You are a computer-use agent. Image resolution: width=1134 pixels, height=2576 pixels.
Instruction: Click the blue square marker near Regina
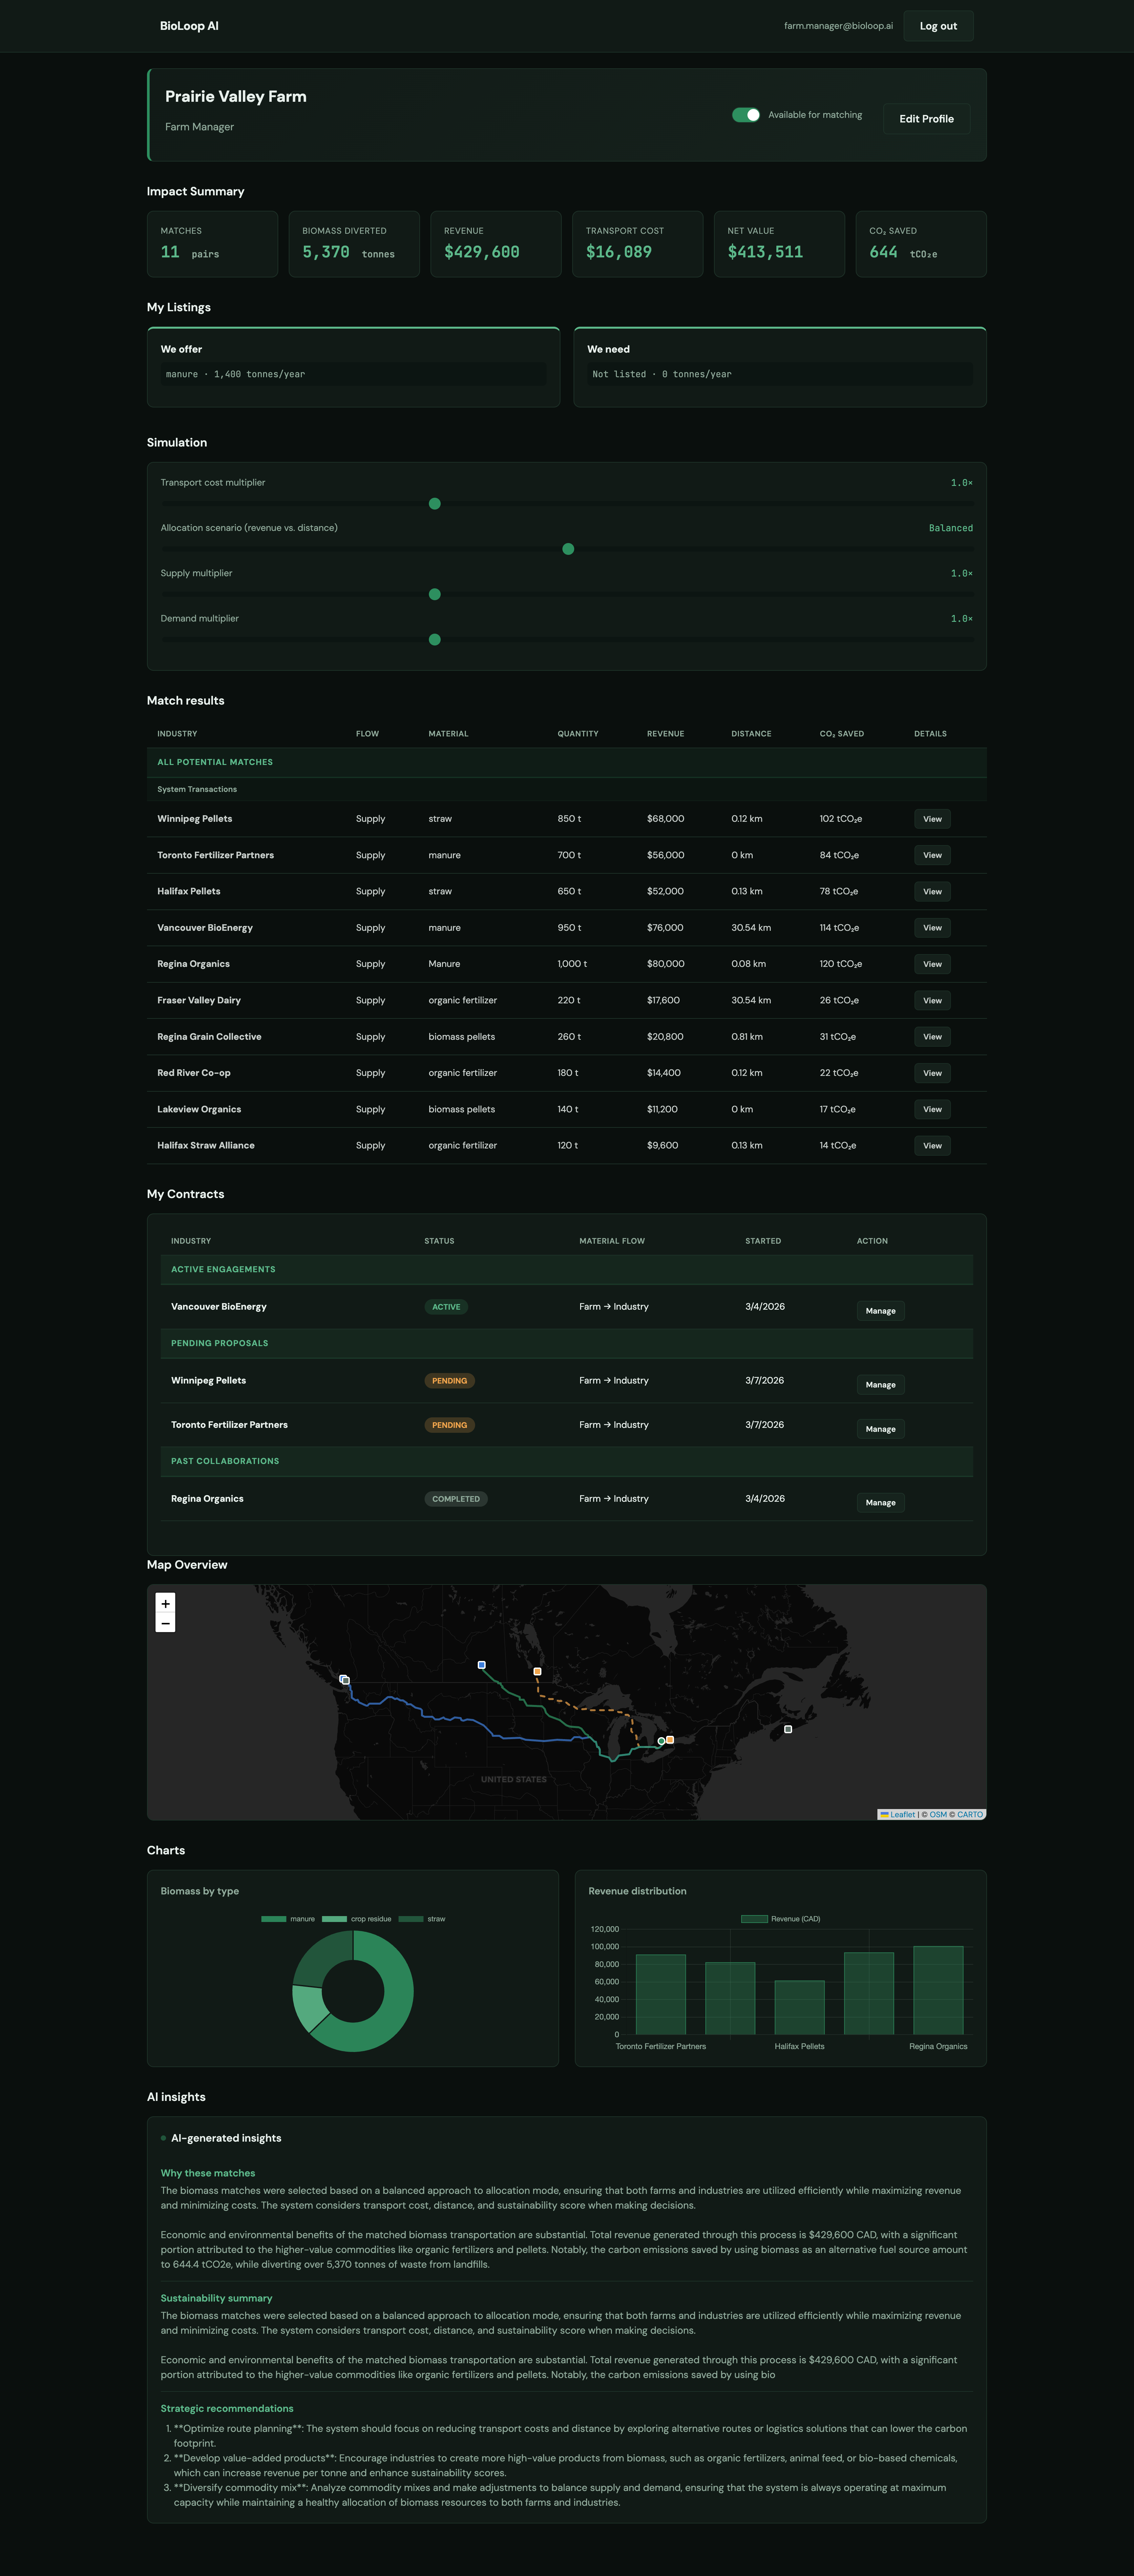pyautogui.click(x=482, y=1665)
